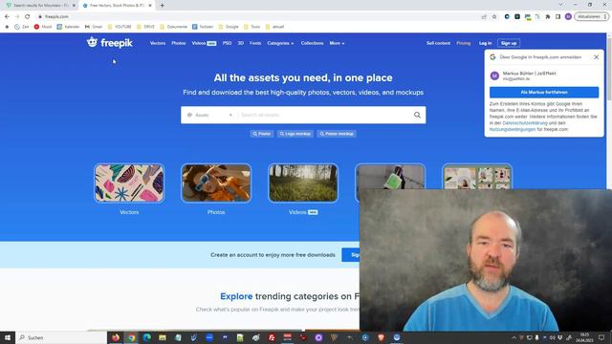Open the PSD section in the navigation
This screenshot has height=344, width=612.
(228, 43)
